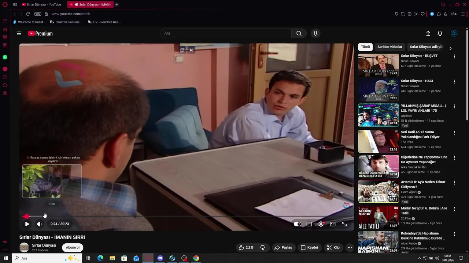
Task: Toggle the Opera VPN badge
Action: pyautogui.click(x=38, y=14)
